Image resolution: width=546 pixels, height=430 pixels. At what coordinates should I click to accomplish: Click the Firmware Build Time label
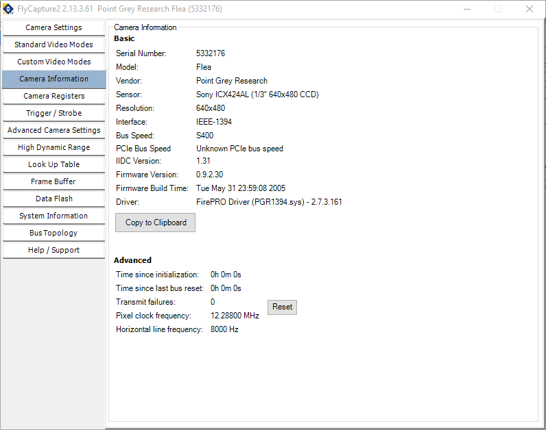pos(152,188)
